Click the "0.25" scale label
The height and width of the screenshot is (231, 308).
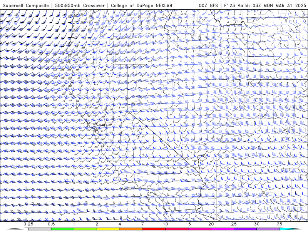click(28, 224)
